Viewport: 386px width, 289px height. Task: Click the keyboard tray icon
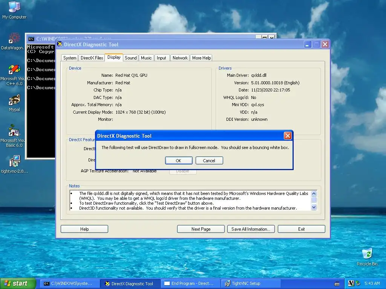[x=337, y=284]
